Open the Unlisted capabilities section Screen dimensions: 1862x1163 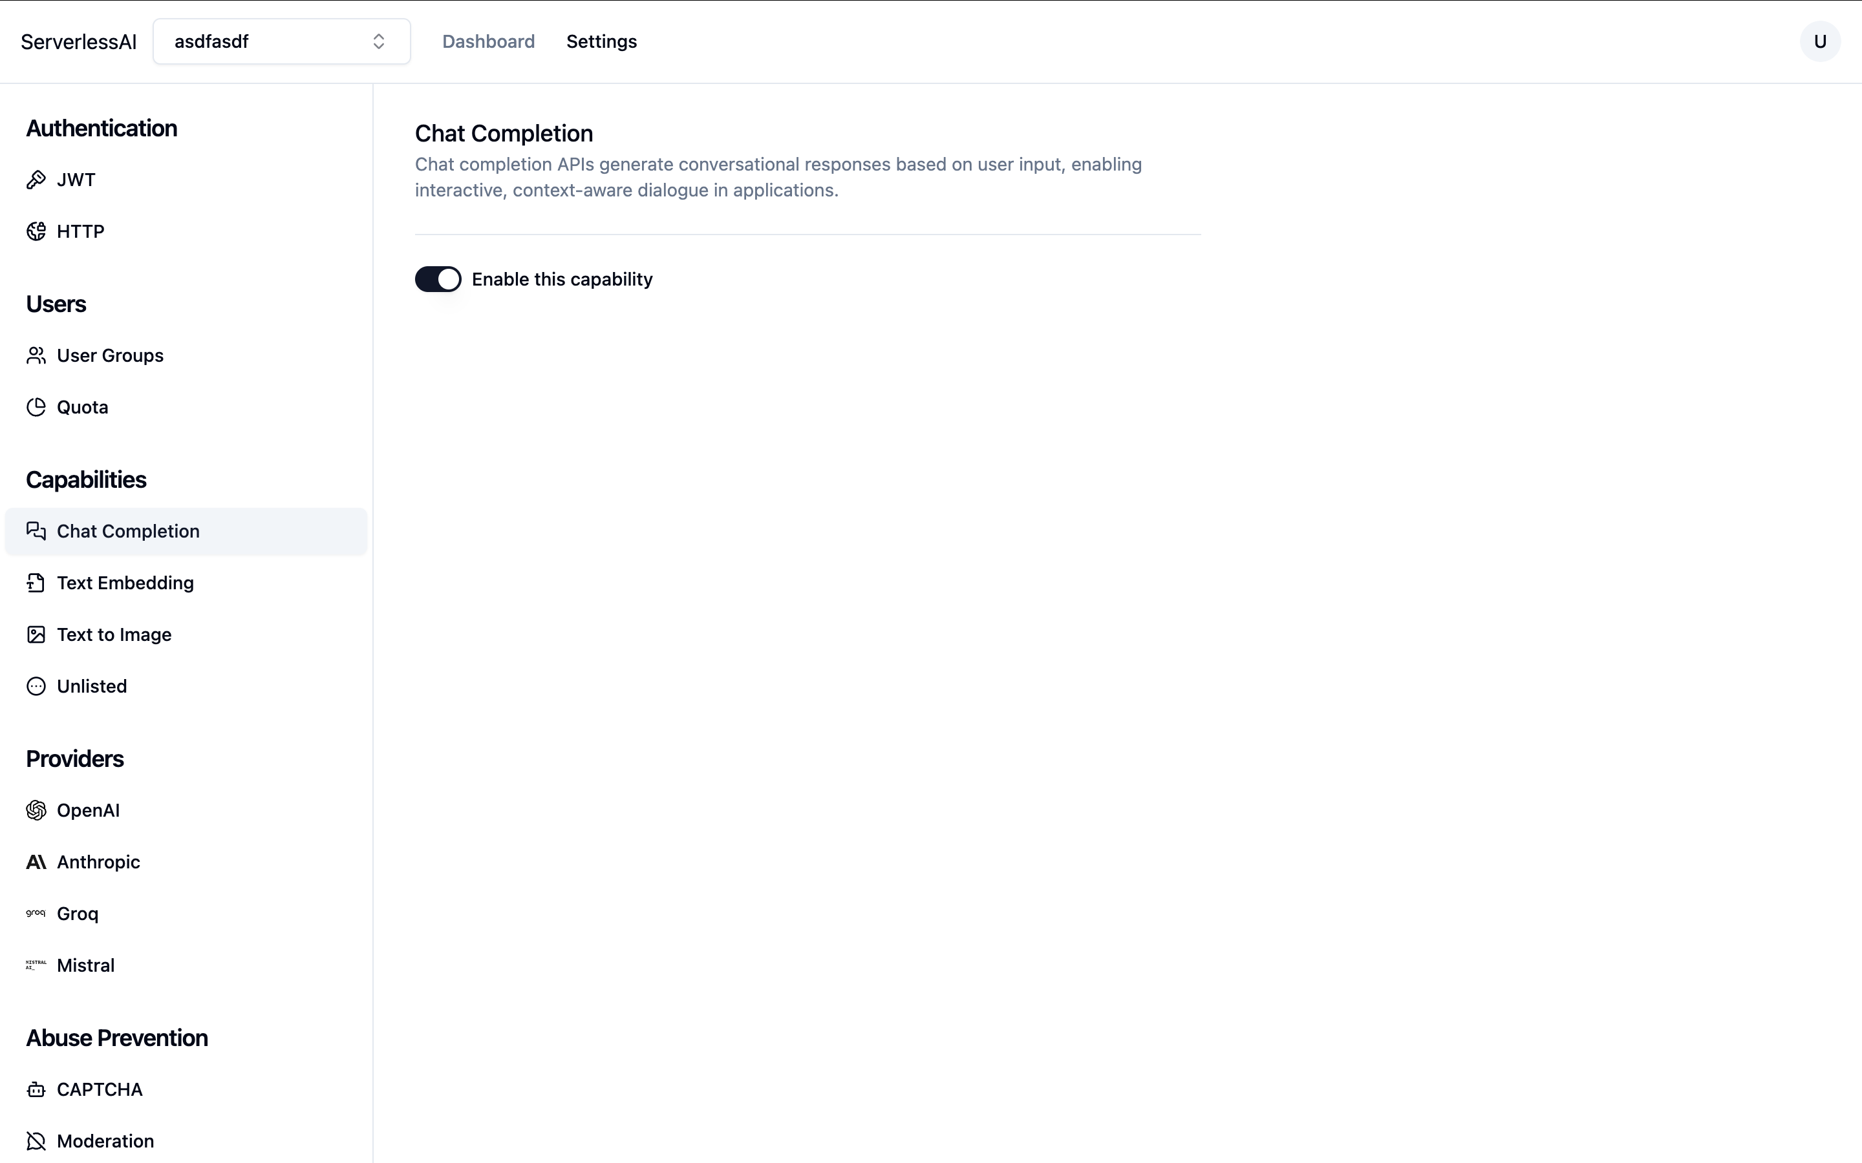tap(91, 686)
